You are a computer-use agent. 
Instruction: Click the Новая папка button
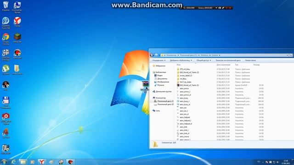pyautogui.click(x=250, y=60)
